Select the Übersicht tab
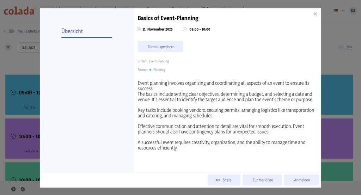Image resolution: width=361 pixels, height=195 pixels. pyautogui.click(x=72, y=31)
